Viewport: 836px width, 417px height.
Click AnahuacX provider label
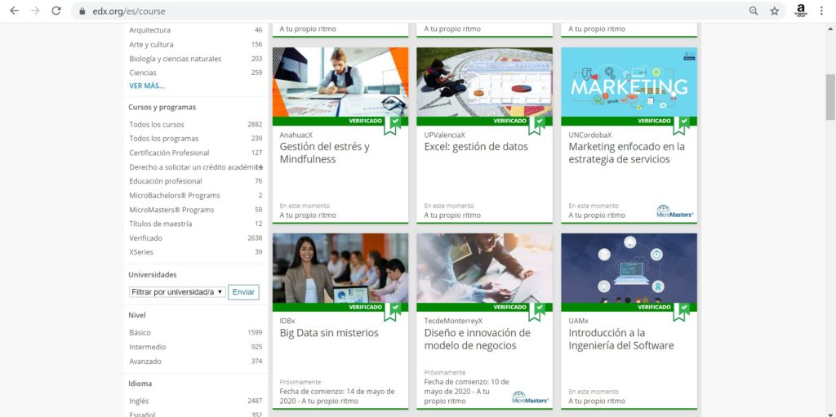coord(296,135)
